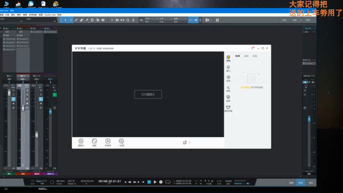The image size is (343, 193).
Task: Click the open camera (打开摄像头) button
Action: point(148,94)
